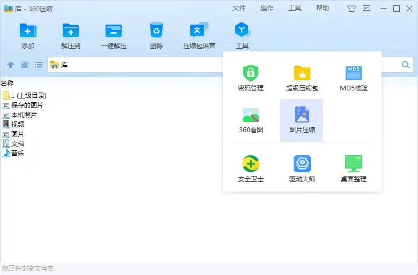
Task: Open the skin (shirt) theme icon
Action: tap(352, 9)
